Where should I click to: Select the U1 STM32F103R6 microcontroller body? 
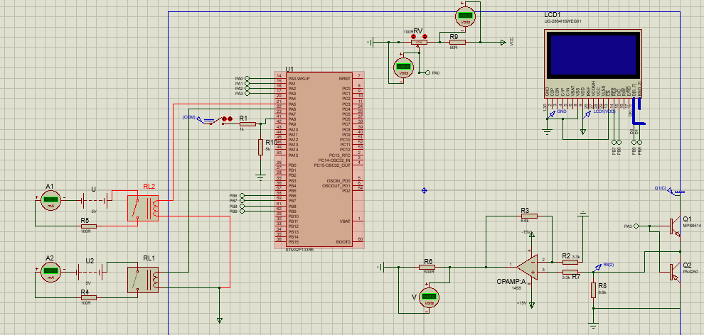319,160
